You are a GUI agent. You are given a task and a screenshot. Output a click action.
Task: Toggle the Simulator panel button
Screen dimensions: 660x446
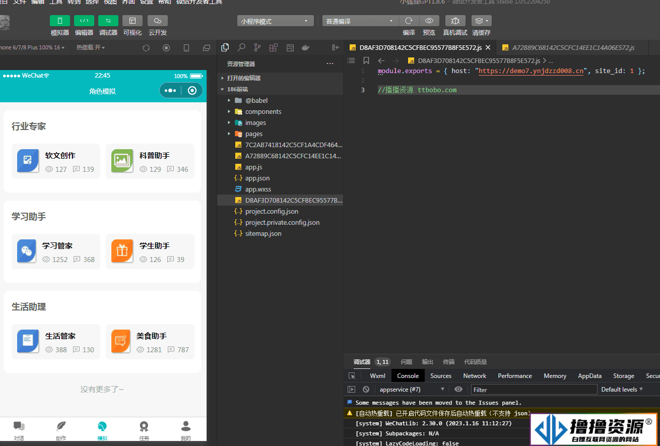60,21
